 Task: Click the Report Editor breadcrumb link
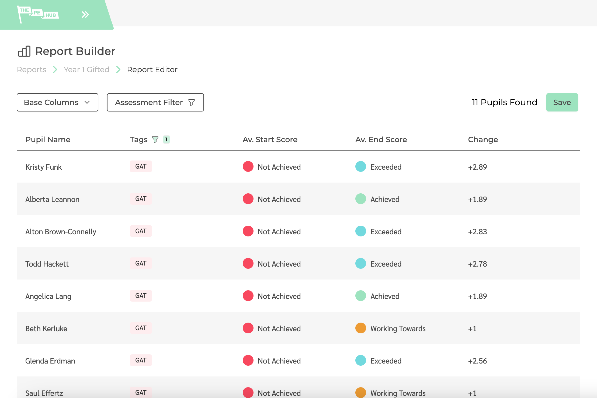click(x=152, y=69)
